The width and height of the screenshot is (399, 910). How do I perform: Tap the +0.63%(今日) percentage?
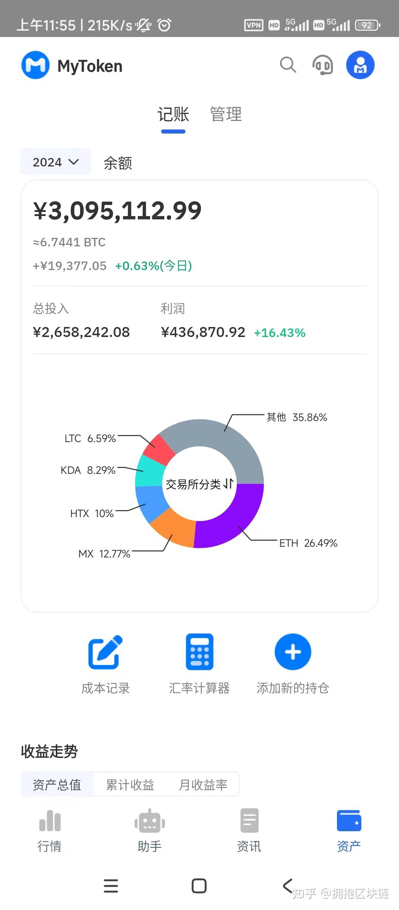(x=154, y=266)
